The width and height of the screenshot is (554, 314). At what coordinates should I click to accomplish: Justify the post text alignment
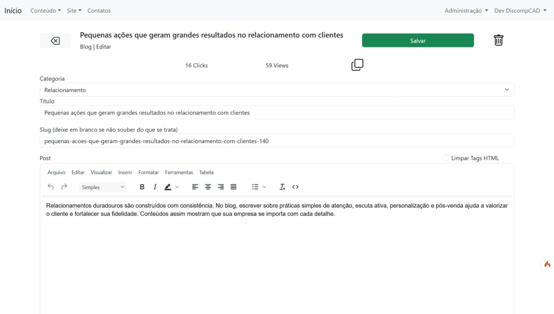233,187
